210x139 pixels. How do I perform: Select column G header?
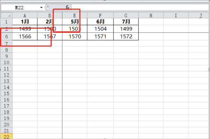pyautogui.click(x=126, y=15)
